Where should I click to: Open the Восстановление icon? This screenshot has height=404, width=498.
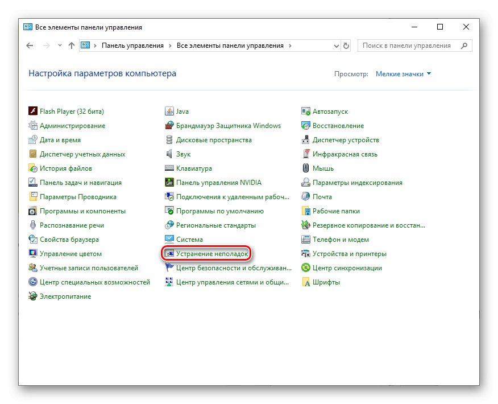[305, 126]
